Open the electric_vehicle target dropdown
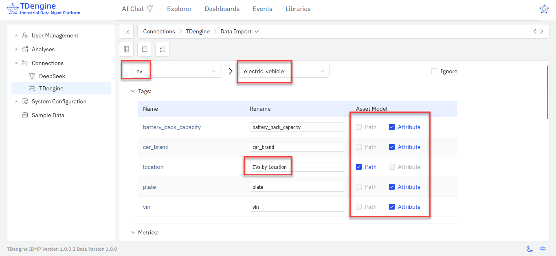The image size is (556, 256). (x=284, y=71)
